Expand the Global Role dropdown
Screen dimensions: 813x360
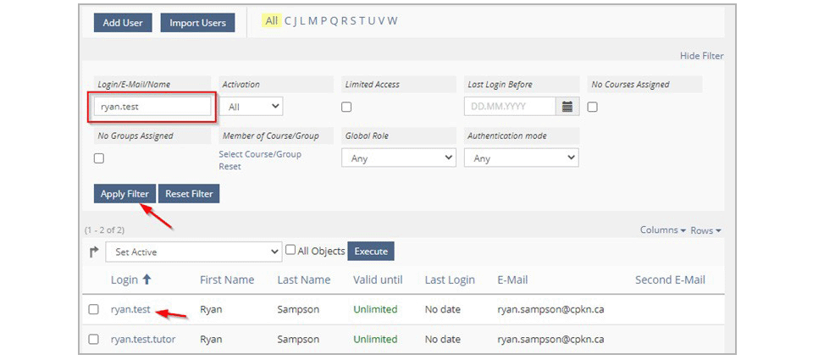tap(399, 158)
